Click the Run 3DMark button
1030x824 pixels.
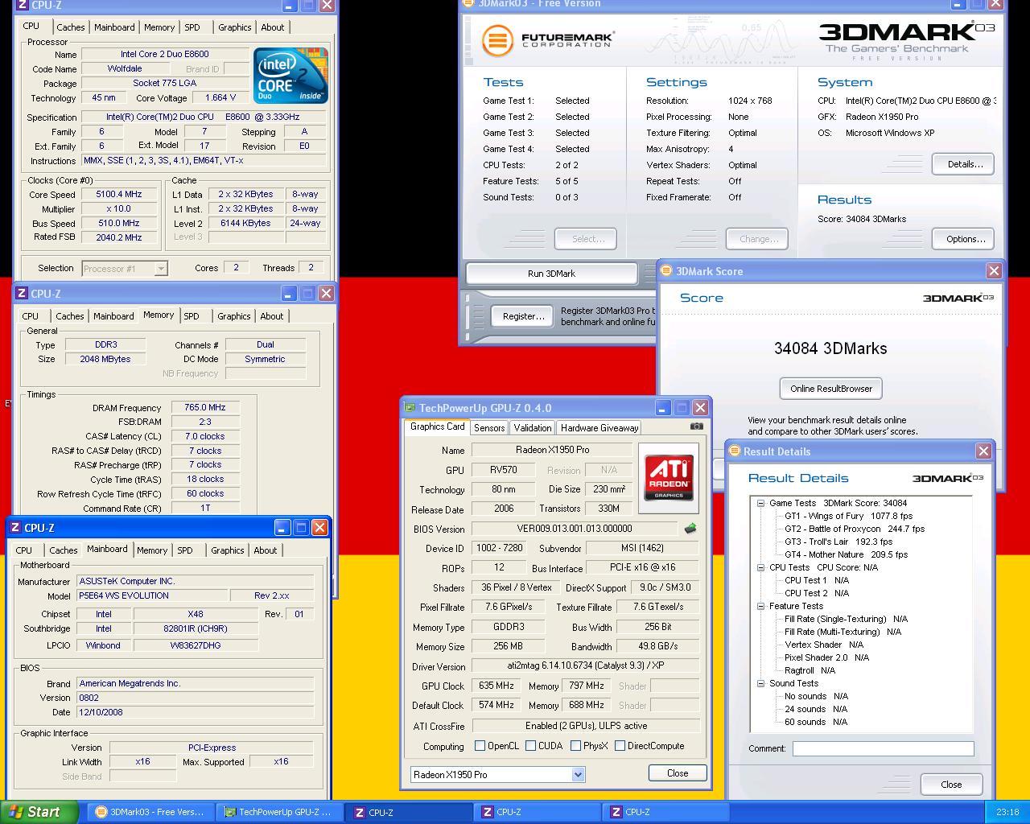(x=551, y=274)
